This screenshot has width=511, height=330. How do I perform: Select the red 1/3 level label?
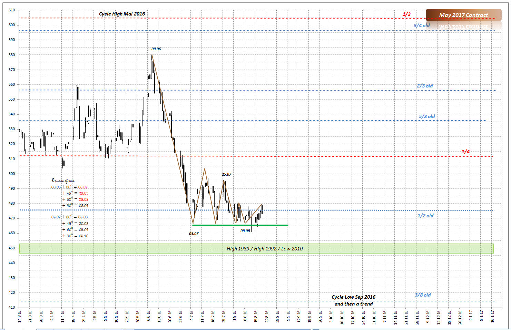point(406,14)
